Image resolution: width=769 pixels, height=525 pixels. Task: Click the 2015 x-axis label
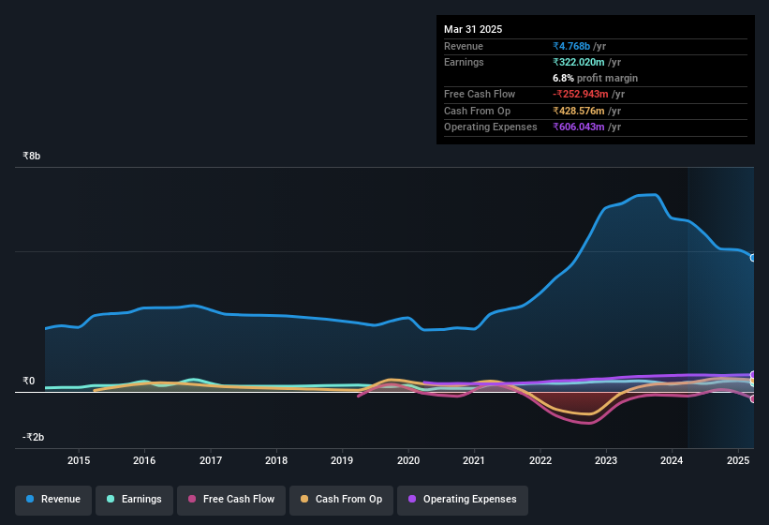point(79,460)
